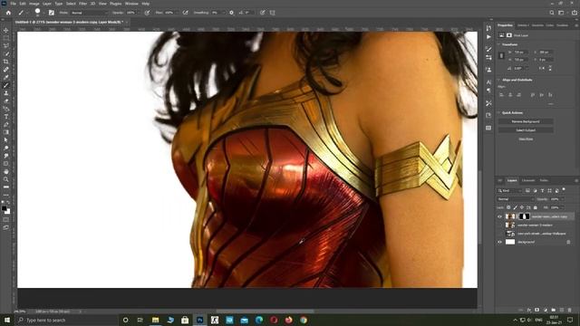Open the File menu
The height and width of the screenshot is (326, 580).
coord(13,4)
